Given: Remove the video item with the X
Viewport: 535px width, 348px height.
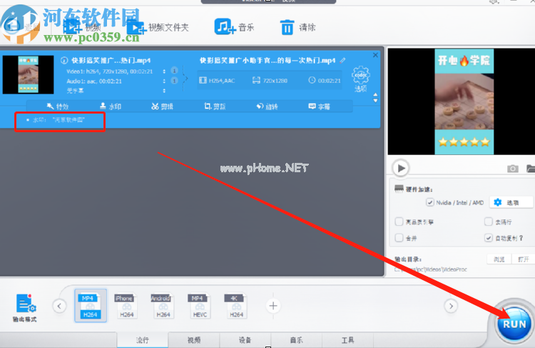Looking at the screenshot, I should point(375,55).
